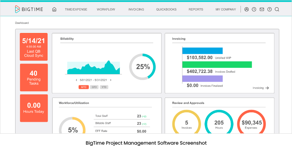Go to next billability date range
292x146 pixels.
(111, 80)
